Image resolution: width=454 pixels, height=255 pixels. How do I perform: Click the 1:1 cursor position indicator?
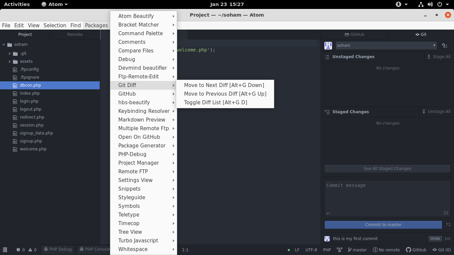pos(185,250)
